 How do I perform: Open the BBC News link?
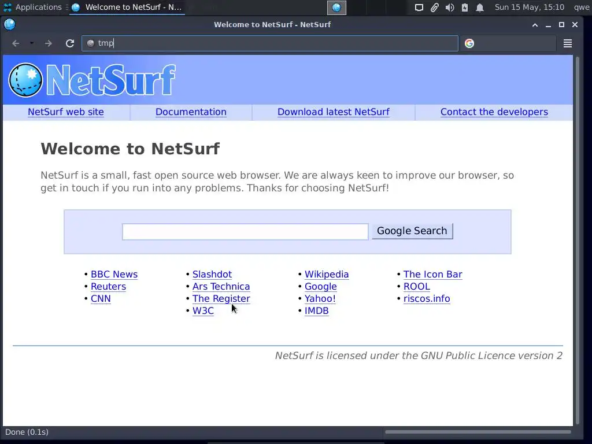point(114,275)
